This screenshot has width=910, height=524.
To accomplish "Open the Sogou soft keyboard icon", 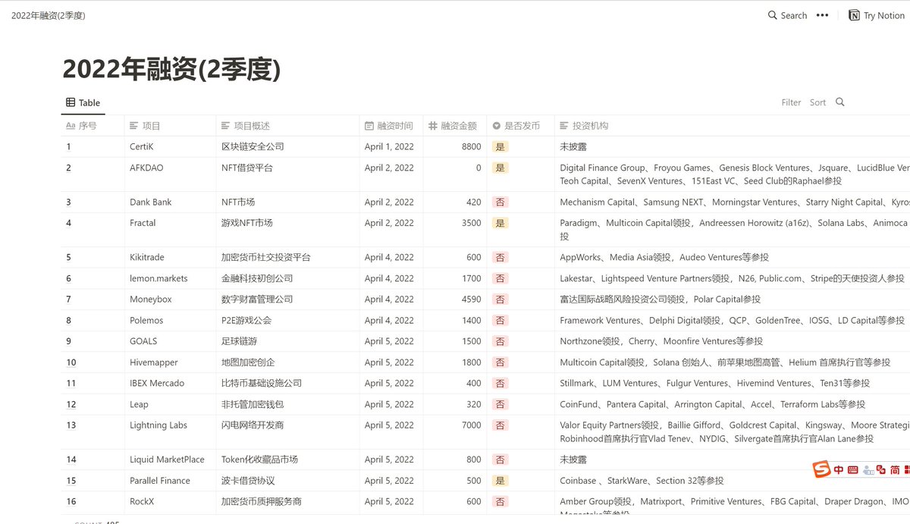I will point(852,470).
